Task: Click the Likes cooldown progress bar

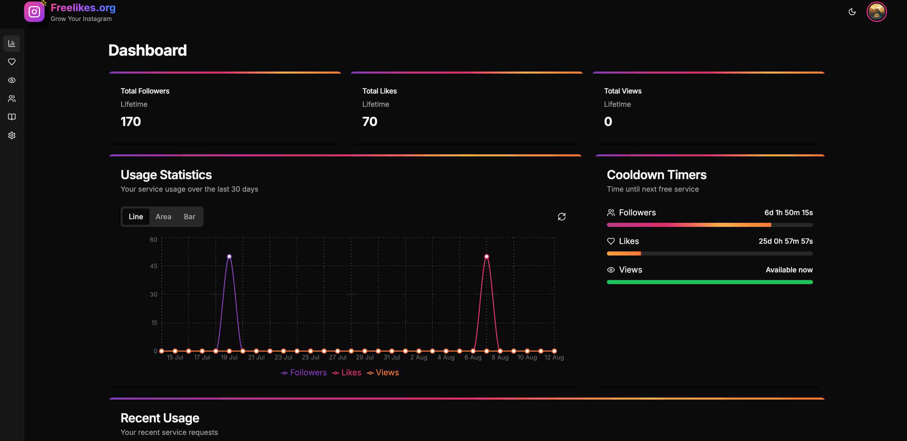Action: 710,253
